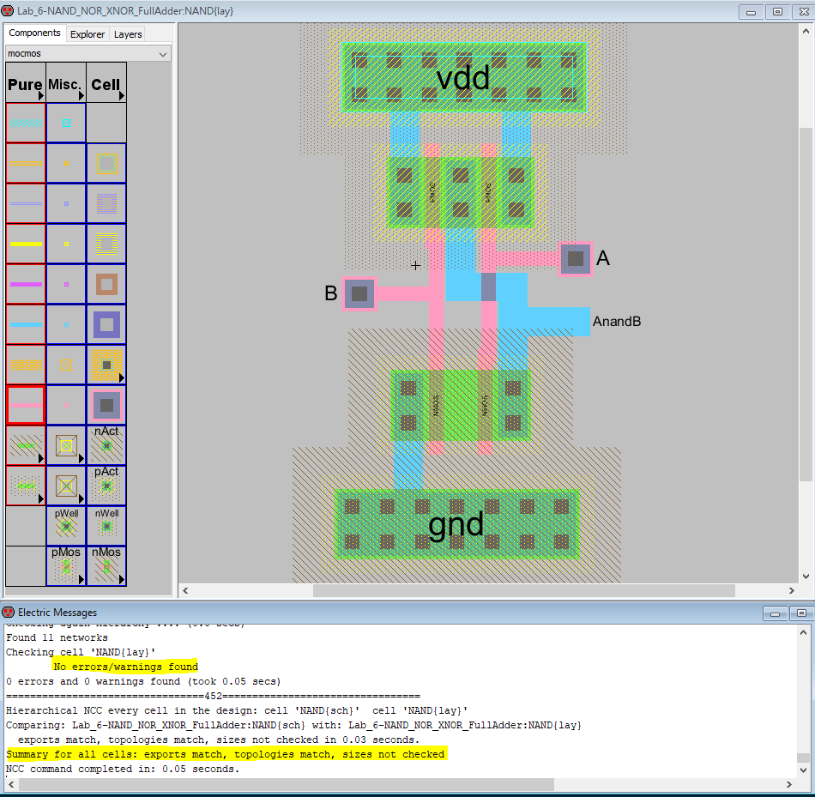Screen dimensions: 815x797
Task: Expand the Pure layer node menu
Action: (26, 84)
